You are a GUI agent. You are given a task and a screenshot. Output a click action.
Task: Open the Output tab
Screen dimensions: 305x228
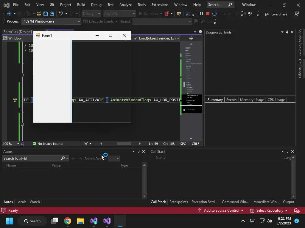(288, 202)
